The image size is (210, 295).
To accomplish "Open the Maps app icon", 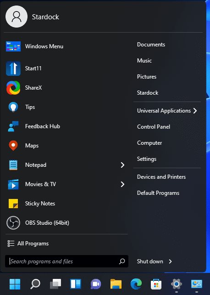I will click(13, 145).
